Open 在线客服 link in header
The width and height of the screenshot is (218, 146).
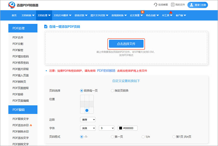[x=161, y=5]
